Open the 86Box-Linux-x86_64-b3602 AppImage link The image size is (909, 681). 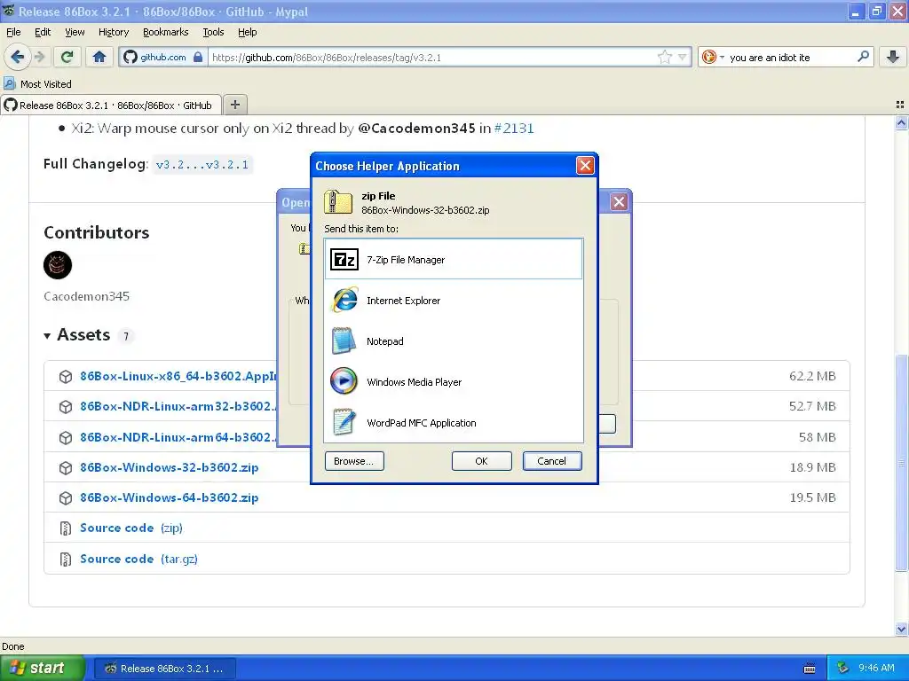point(178,376)
